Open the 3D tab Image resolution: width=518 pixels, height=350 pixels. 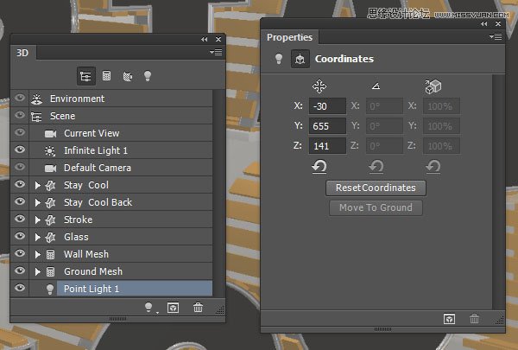(22, 53)
